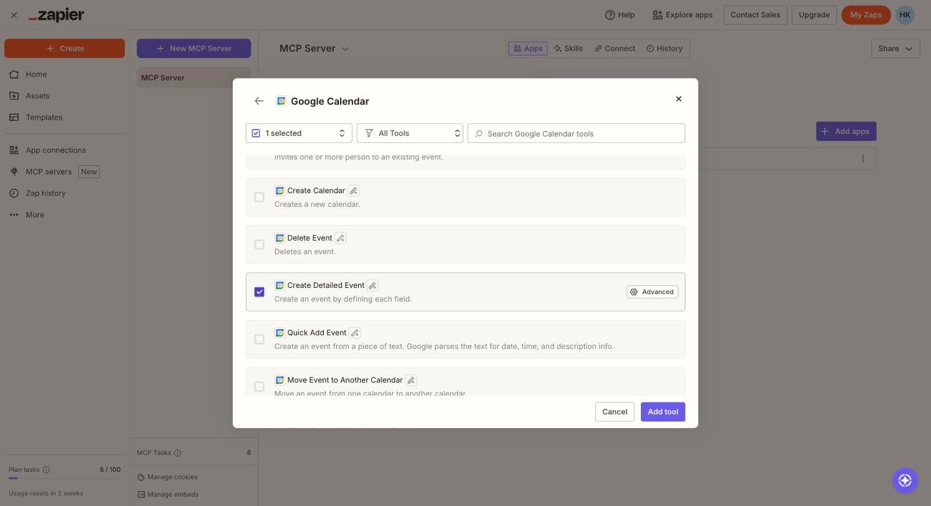Screen dimensions: 931x506
Task: Click the Cancel button
Action: [x=615, y=412]
